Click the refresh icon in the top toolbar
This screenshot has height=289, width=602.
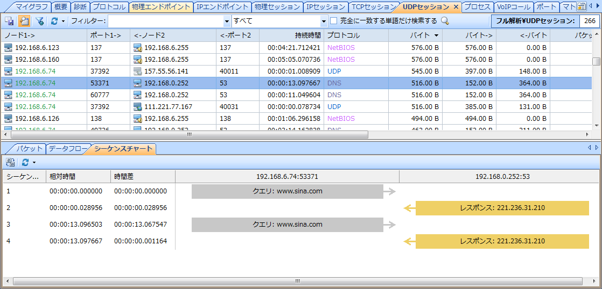pos(54,21)
